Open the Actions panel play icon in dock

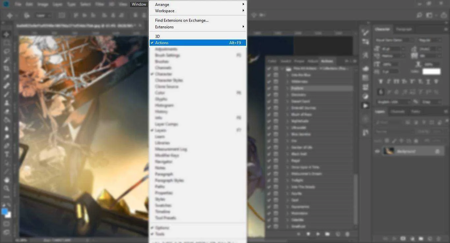[365, 106]
